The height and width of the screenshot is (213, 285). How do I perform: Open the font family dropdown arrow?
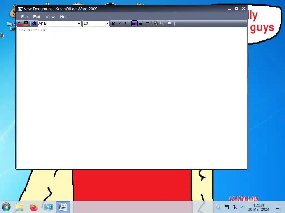[x=79, y=23]
